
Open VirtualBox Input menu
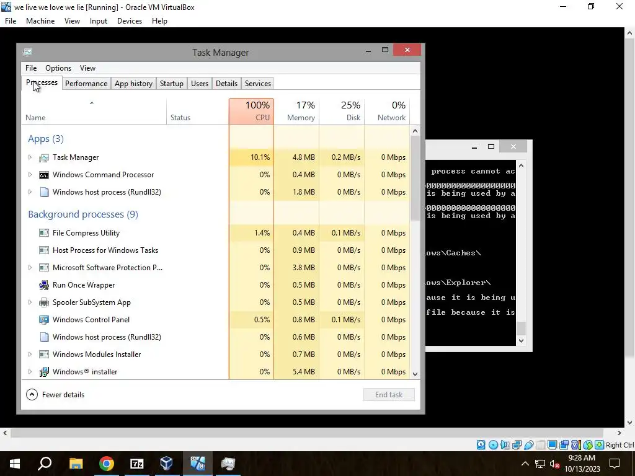coord(99,21)
